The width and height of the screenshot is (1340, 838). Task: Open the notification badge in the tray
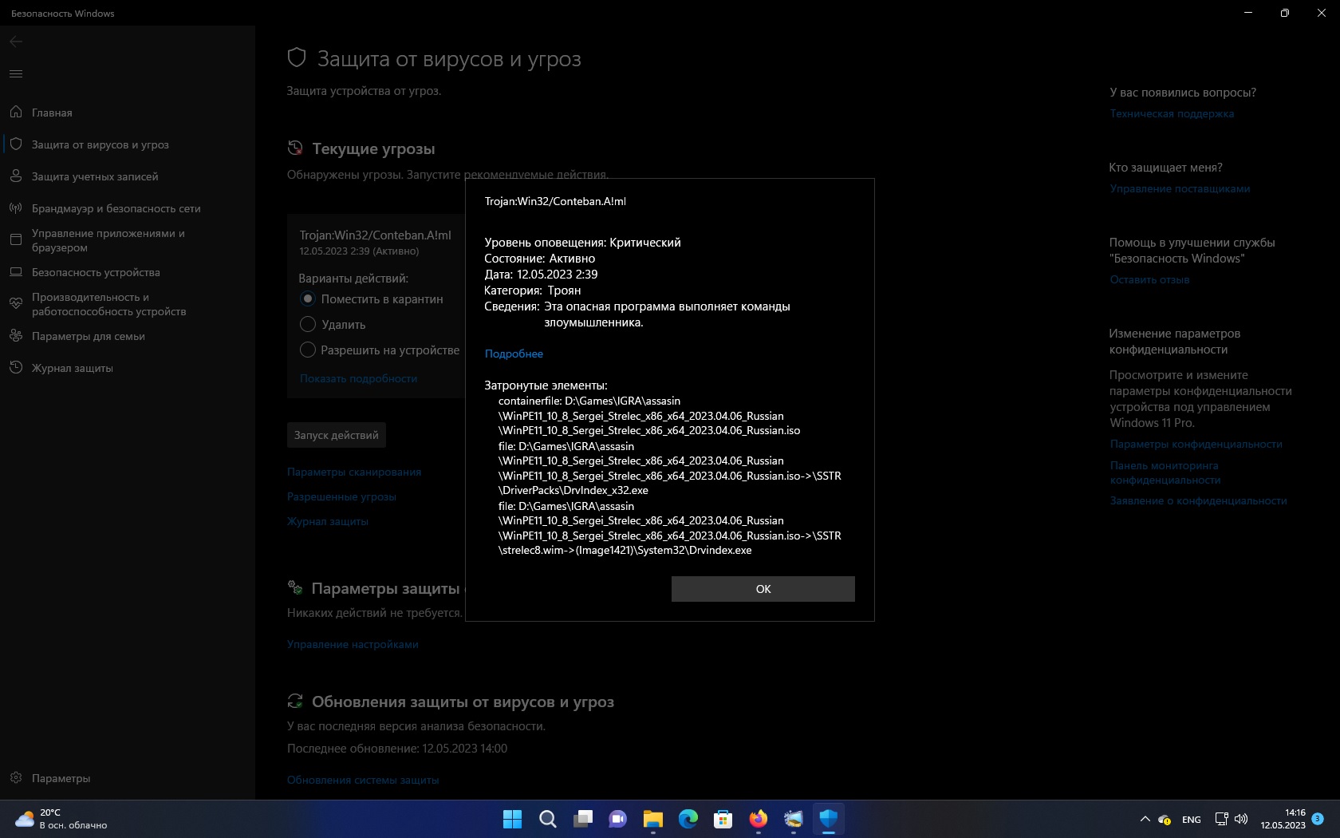[1317, 819]
